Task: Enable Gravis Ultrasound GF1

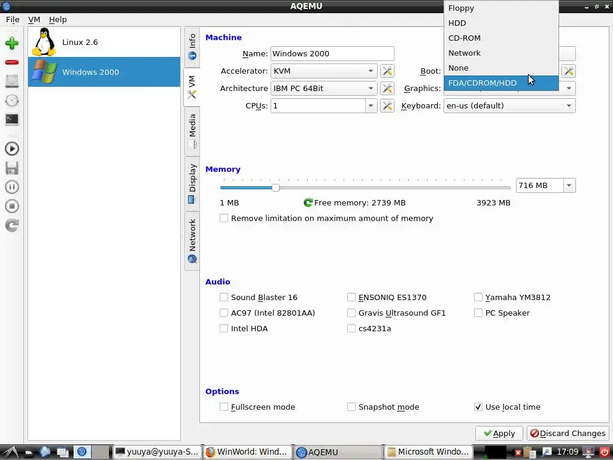Action: (x=396, y=313)
